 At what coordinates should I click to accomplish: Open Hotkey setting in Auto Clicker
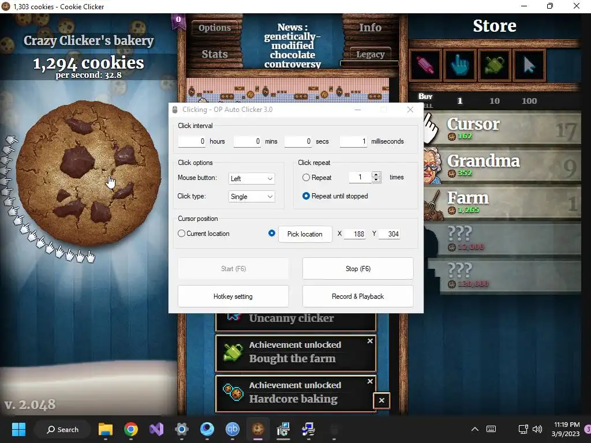coord(233,296)
